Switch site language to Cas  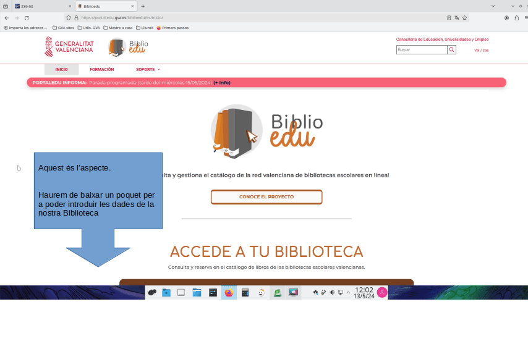click(x=485, y=51)
